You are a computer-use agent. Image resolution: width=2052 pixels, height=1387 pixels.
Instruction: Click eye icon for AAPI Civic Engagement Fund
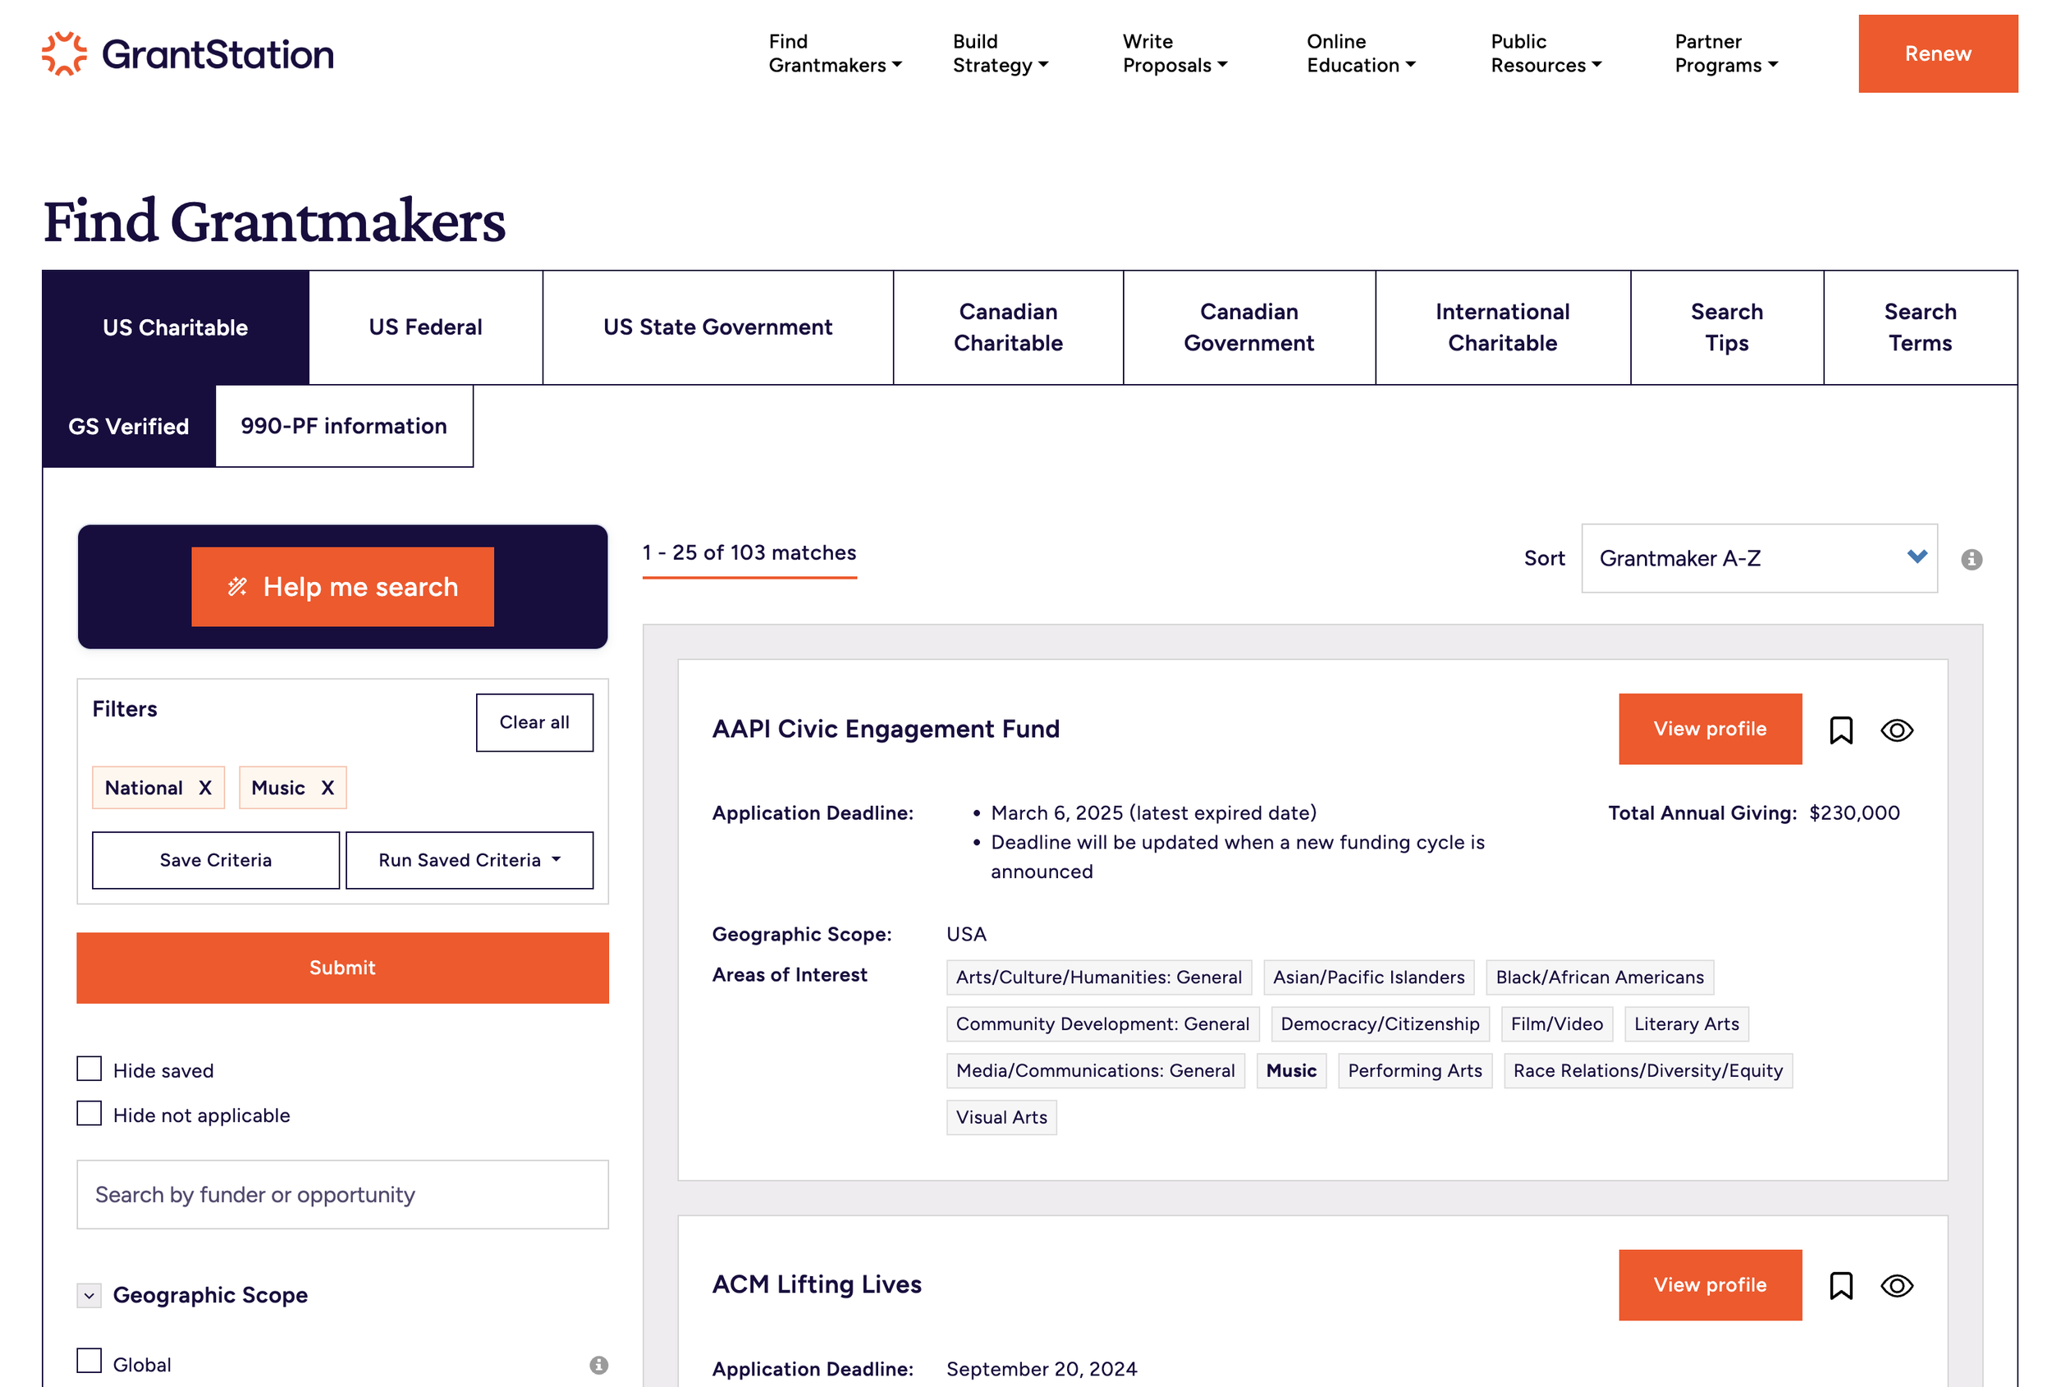[x=1896, y=730]
